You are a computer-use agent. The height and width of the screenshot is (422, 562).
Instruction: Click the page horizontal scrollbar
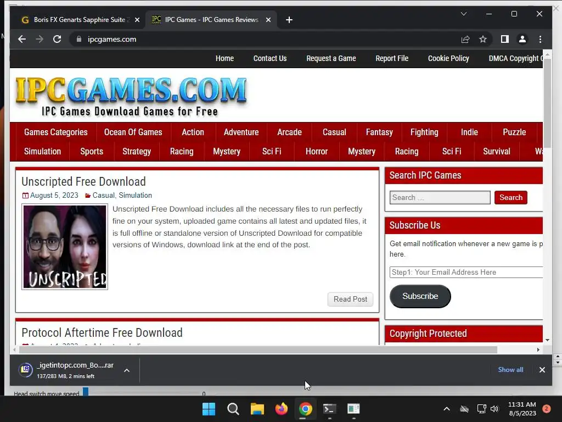(x=257, y=349)
